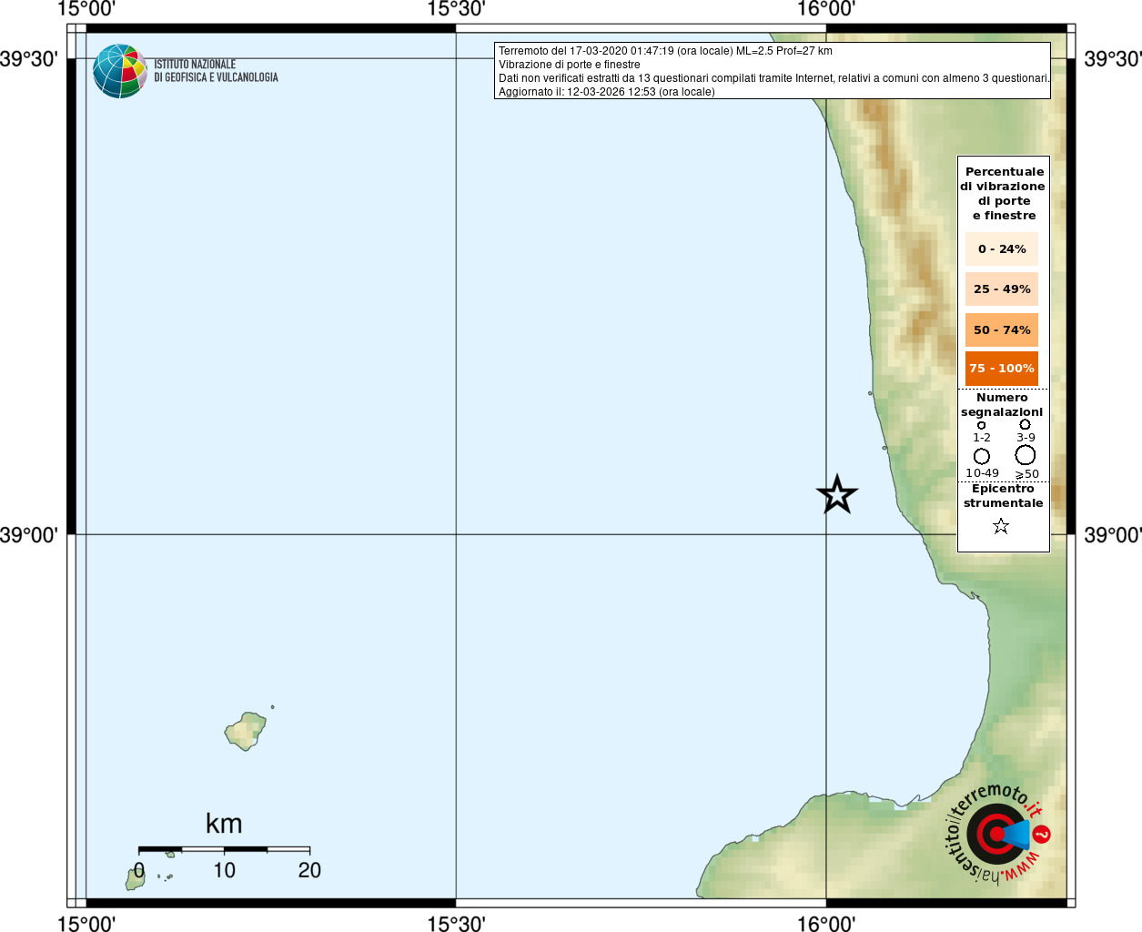
Task: Click the 'Numero segnalazioni' legend heading
Action: click(1002, 405)
